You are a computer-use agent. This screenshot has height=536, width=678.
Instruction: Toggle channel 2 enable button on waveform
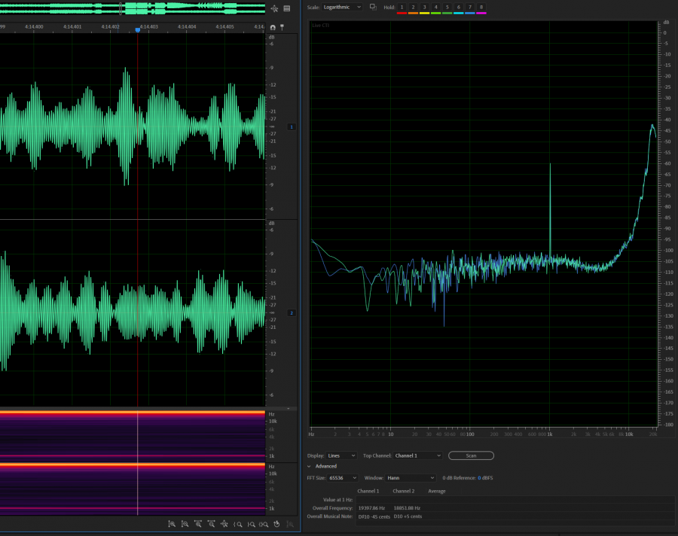[x=292, y=312]
